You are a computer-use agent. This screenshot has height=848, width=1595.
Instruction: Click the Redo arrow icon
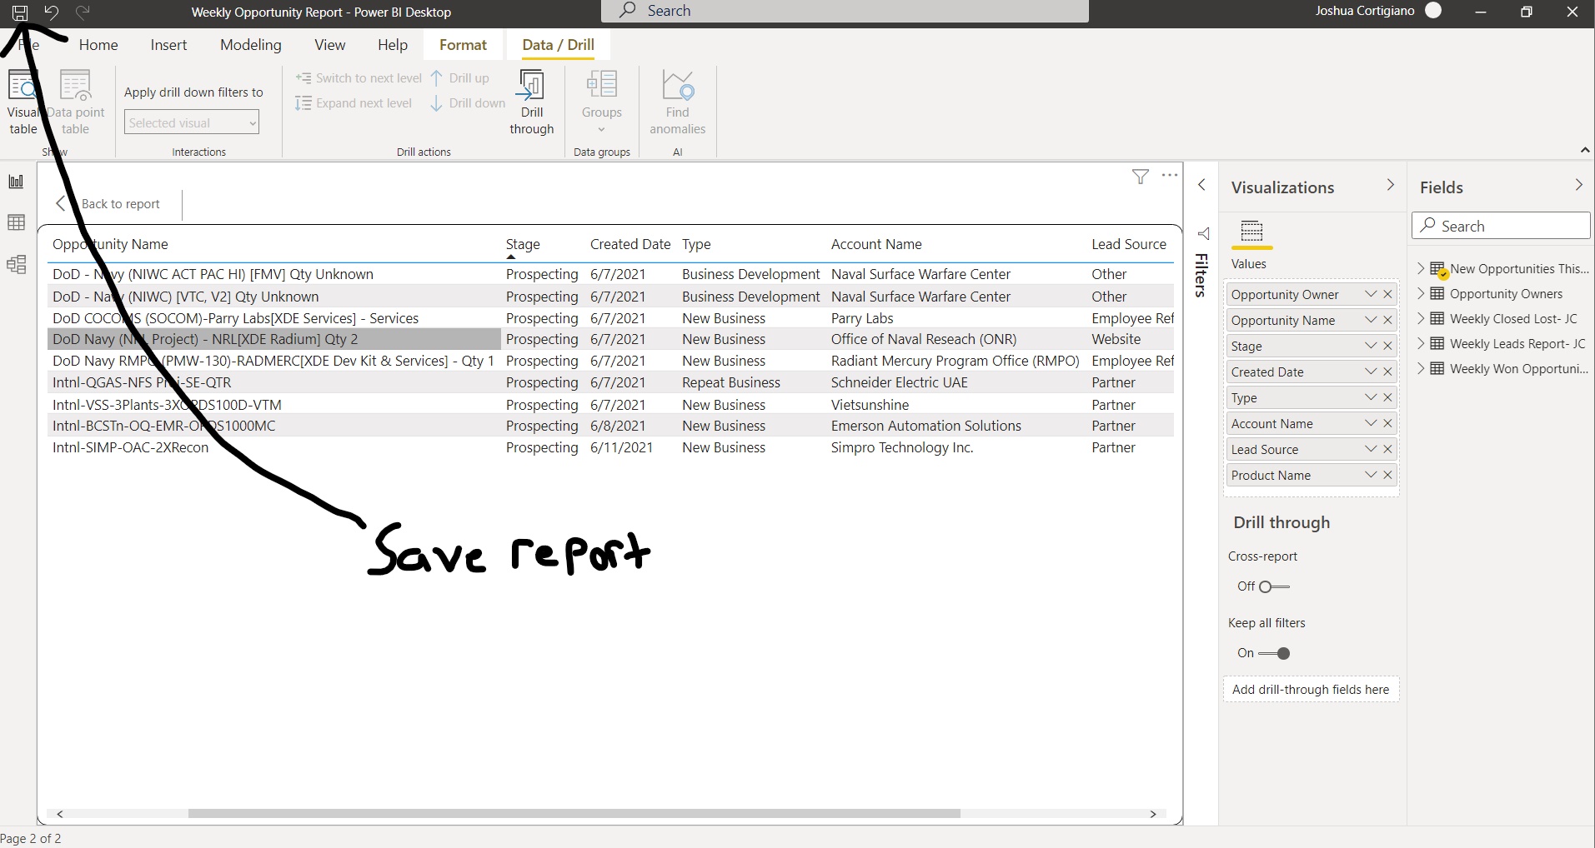pyautogui.click(x=83, y=12)
